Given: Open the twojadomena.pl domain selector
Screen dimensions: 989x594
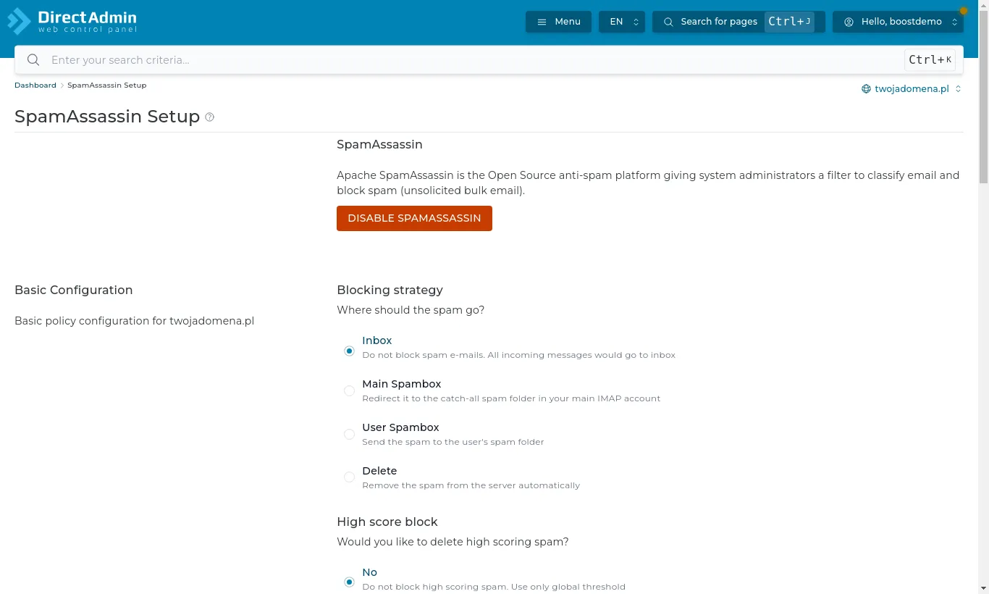Looking at the screenshot, I should (x=912, y=89).
